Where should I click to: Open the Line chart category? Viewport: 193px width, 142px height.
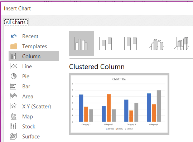34,67
